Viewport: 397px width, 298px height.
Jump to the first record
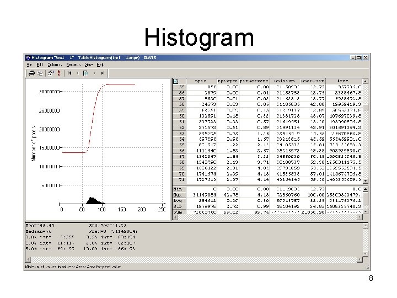pyautogui.click(x=69, y=73)
